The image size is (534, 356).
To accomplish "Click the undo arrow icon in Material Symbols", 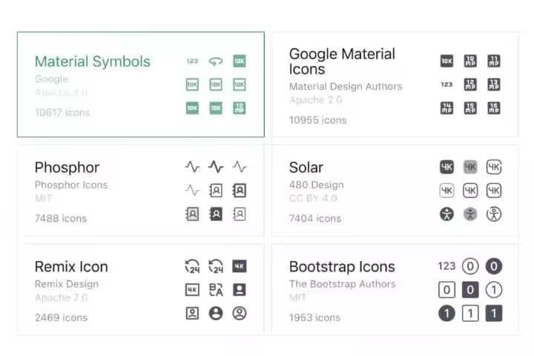I will tap(216, 62).
